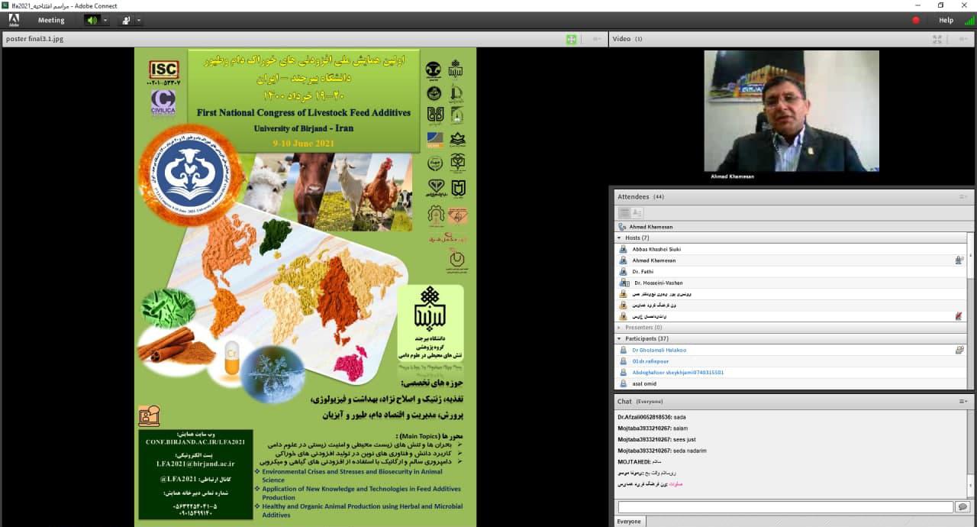Collapse the Hosts (7) group
Image resolution: width=977 pixels, height=527 pixels.
click(619, 238)
